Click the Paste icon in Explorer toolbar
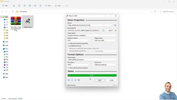 tap(25, 6)
